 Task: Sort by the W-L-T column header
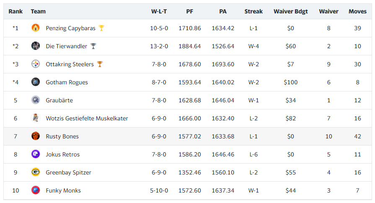click(159, 11)
